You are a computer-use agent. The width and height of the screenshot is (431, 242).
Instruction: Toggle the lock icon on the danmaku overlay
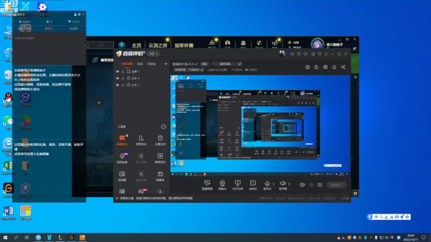75,15
